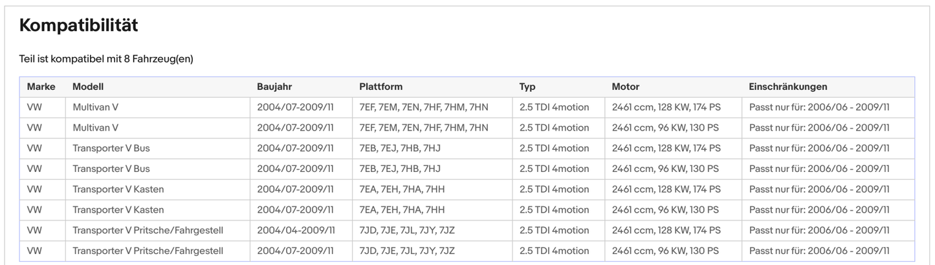Click the compatible with 8 Fahrzeug(en) text
935x265 pixels.
pyautogui.click(x=106, y=59)
